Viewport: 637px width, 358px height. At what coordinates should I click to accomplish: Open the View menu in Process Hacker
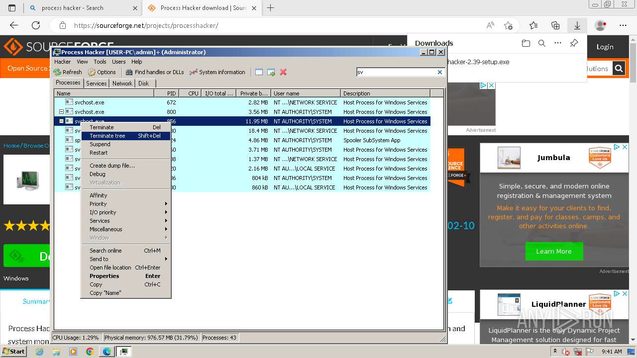click(x=82, y=62)
